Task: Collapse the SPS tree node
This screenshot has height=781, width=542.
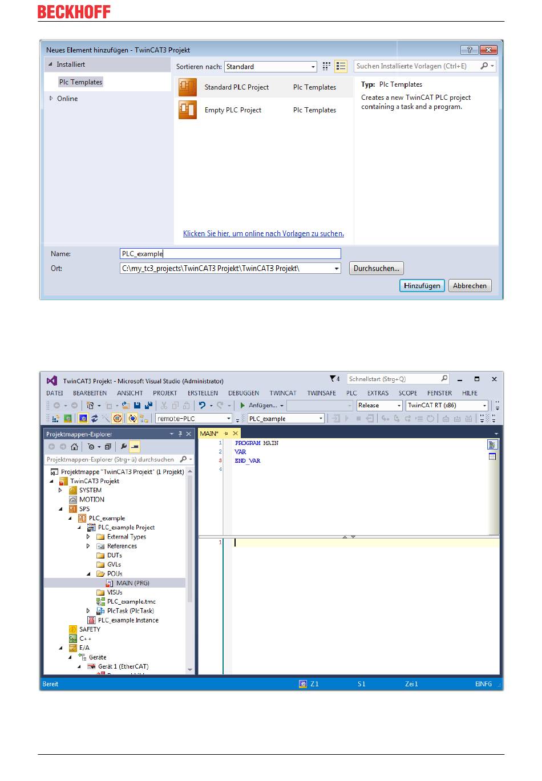Action: [x=60, y=509]
